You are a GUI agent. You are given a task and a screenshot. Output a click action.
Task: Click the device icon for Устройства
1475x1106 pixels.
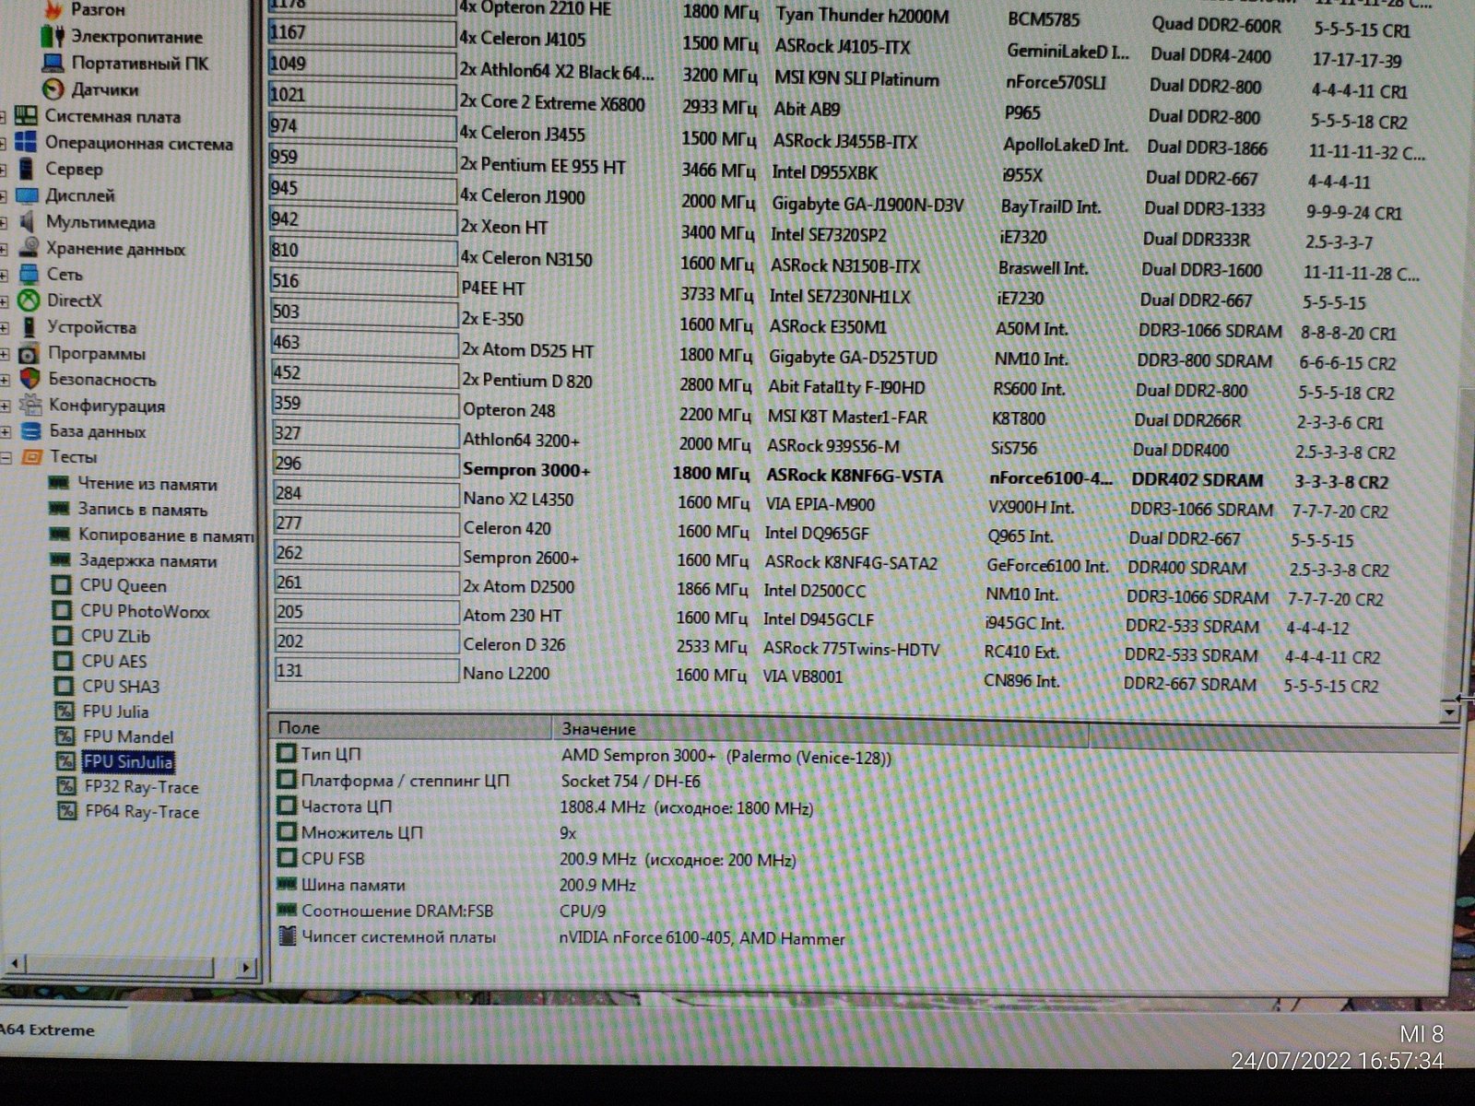point(29,327)
